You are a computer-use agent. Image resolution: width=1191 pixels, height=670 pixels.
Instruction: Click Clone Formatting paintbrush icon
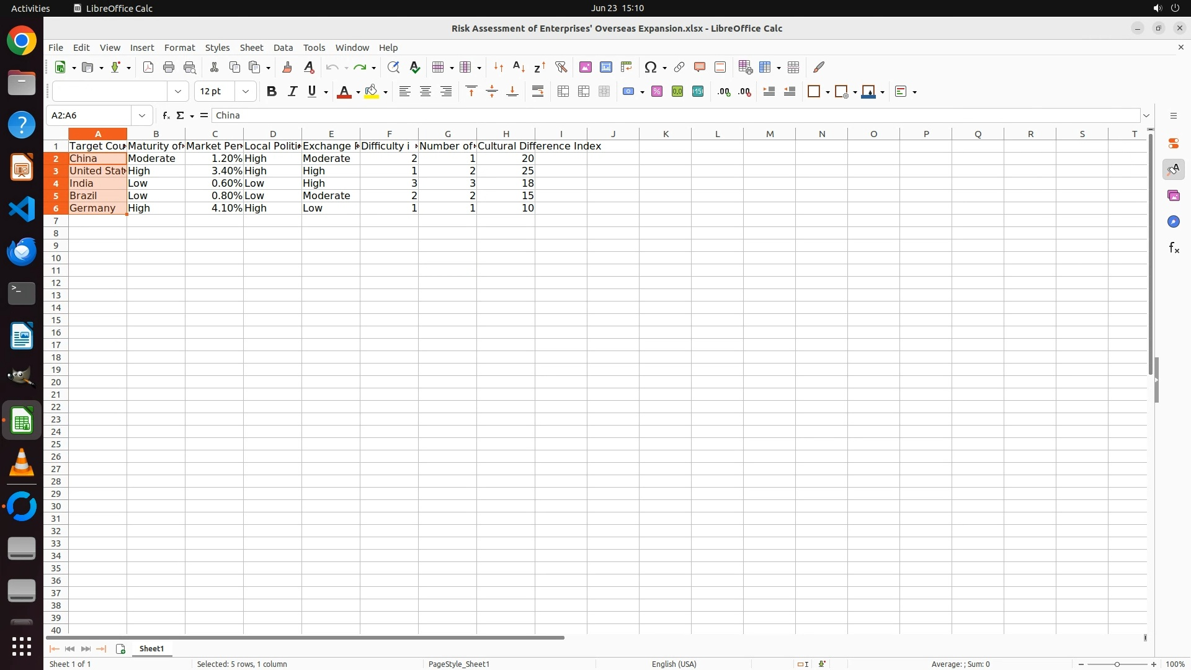287,67
